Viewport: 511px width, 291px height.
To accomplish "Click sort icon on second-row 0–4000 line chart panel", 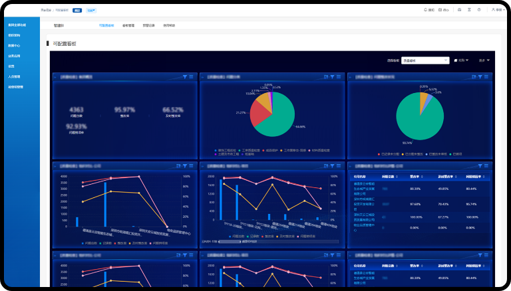I will point(178,166).
